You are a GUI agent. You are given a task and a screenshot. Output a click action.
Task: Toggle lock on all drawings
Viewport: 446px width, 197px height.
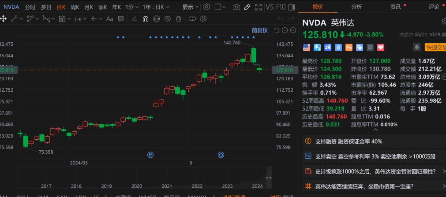(157, 19)
